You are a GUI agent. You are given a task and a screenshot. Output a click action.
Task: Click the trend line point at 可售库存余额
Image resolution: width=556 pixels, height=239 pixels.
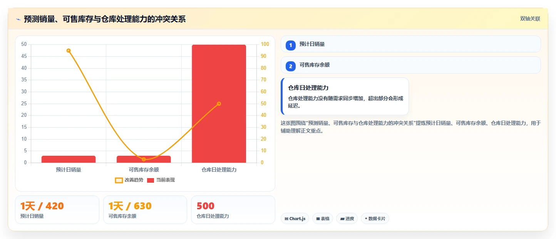coord(144,159)
